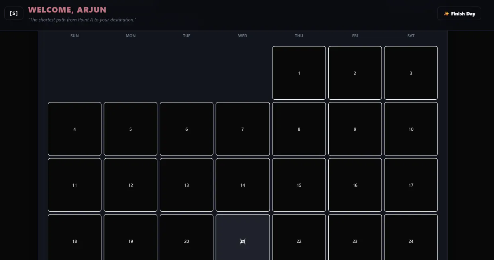Select day 24 in the grid
This screenshot has width=494, height=260.
(x=411, y=237)
